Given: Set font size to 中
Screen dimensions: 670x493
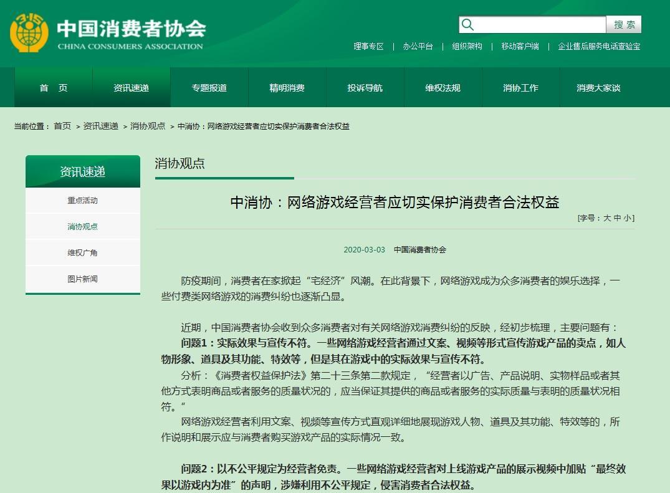Looking at the screenshot, I should pyautogui.click(x=617, y=218).
